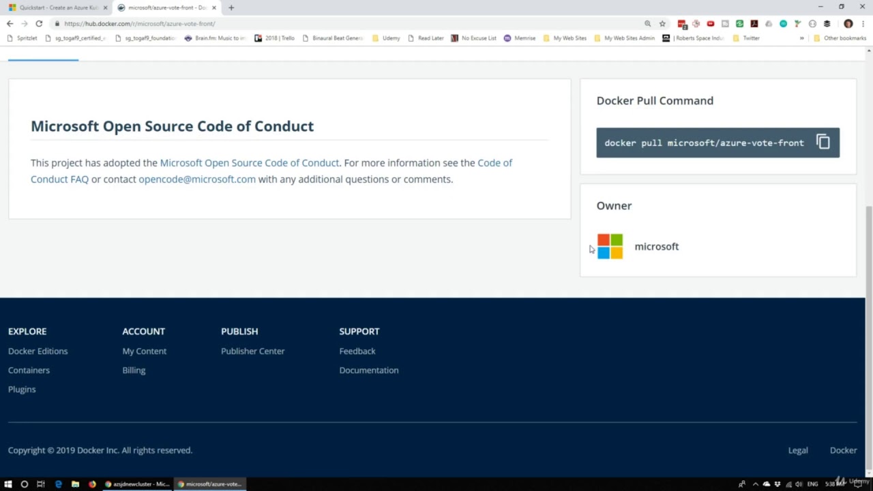The height and width of the screenshot is (491, 873).
Task: Open the 2018 Trello bookmark
Action: (274, 38)
